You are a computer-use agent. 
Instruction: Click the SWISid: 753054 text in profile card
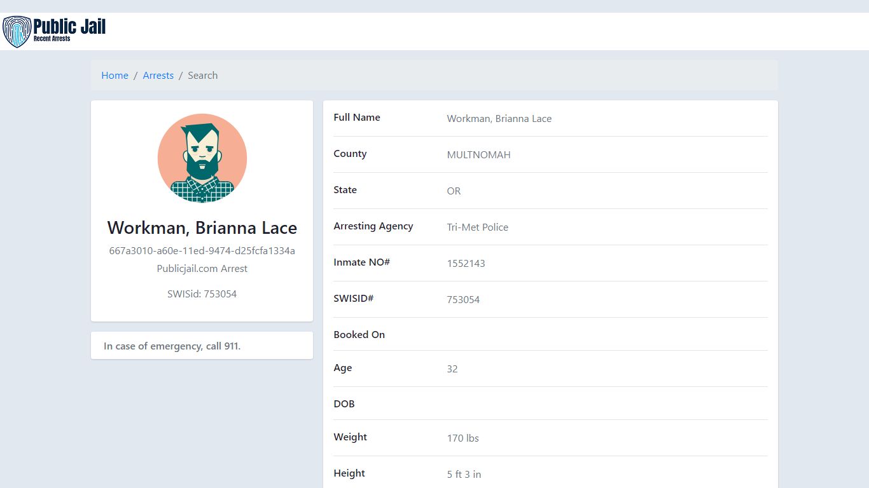pos(202,294)
